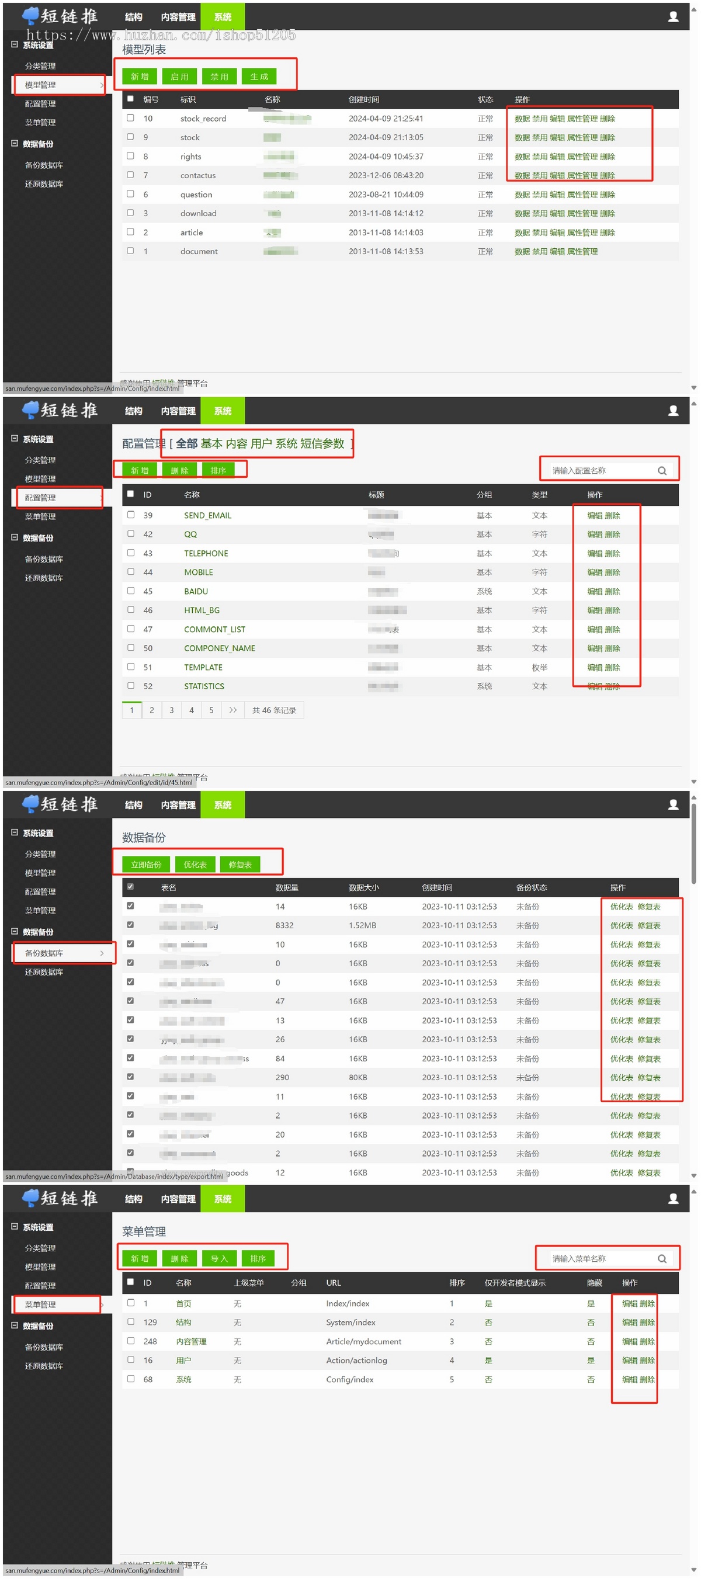Image resolution: width=701 pixels, height=1579 pixels.
Task: Collapse 系统设置 group on 数据备份 page sidebar
Action: click(x=15, y=833)
